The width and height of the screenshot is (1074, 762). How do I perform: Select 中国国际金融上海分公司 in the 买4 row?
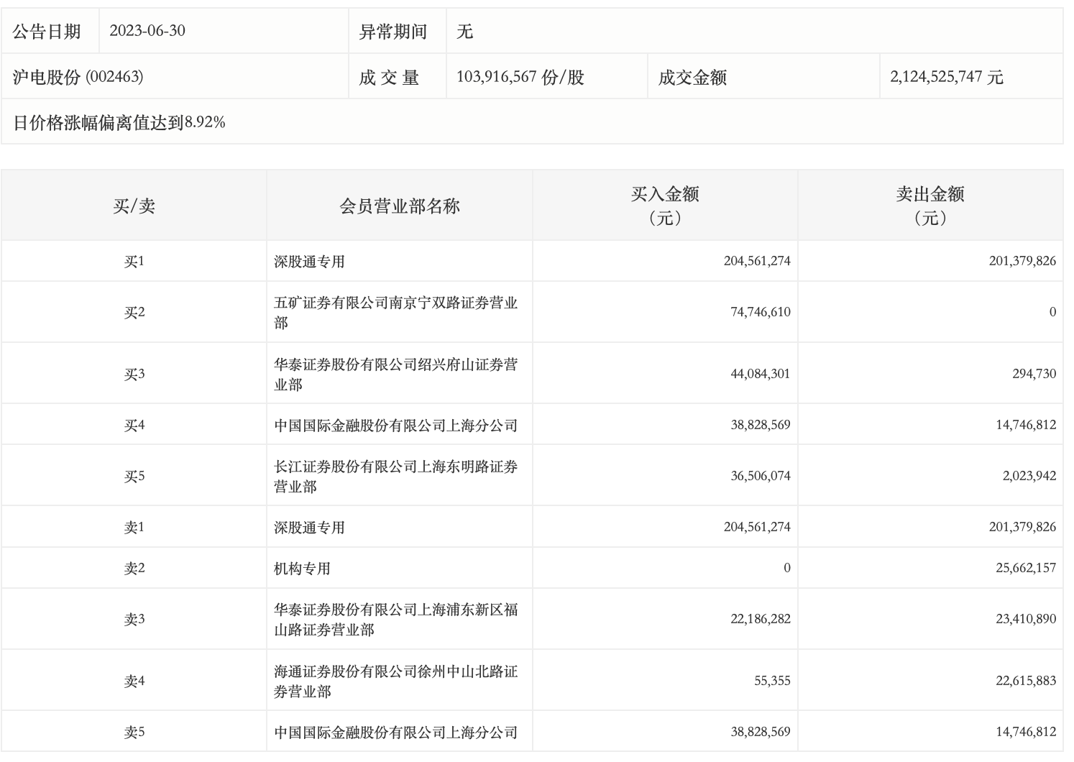[395, 426]
